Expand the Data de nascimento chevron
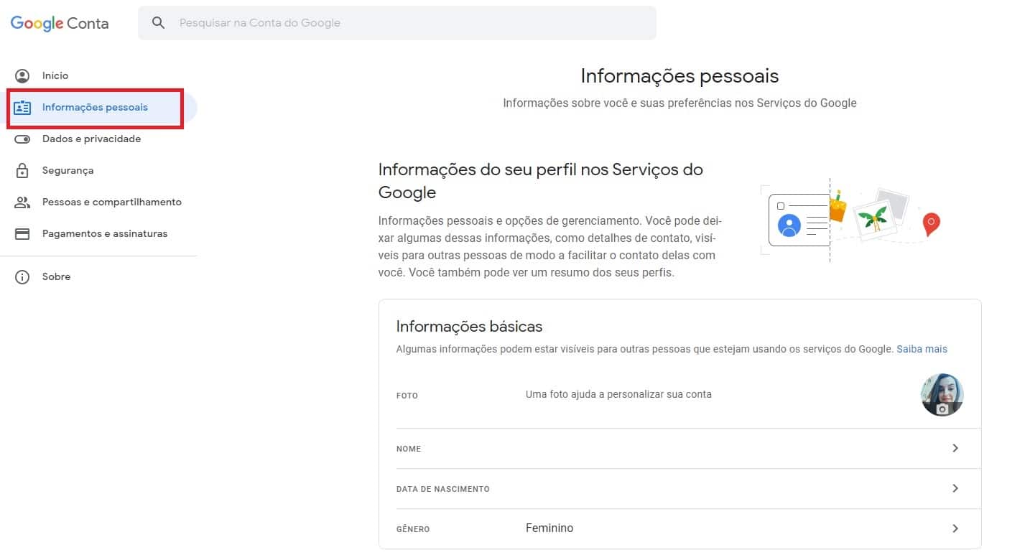This screenshot has height=555, width=1025. [955, 488]
